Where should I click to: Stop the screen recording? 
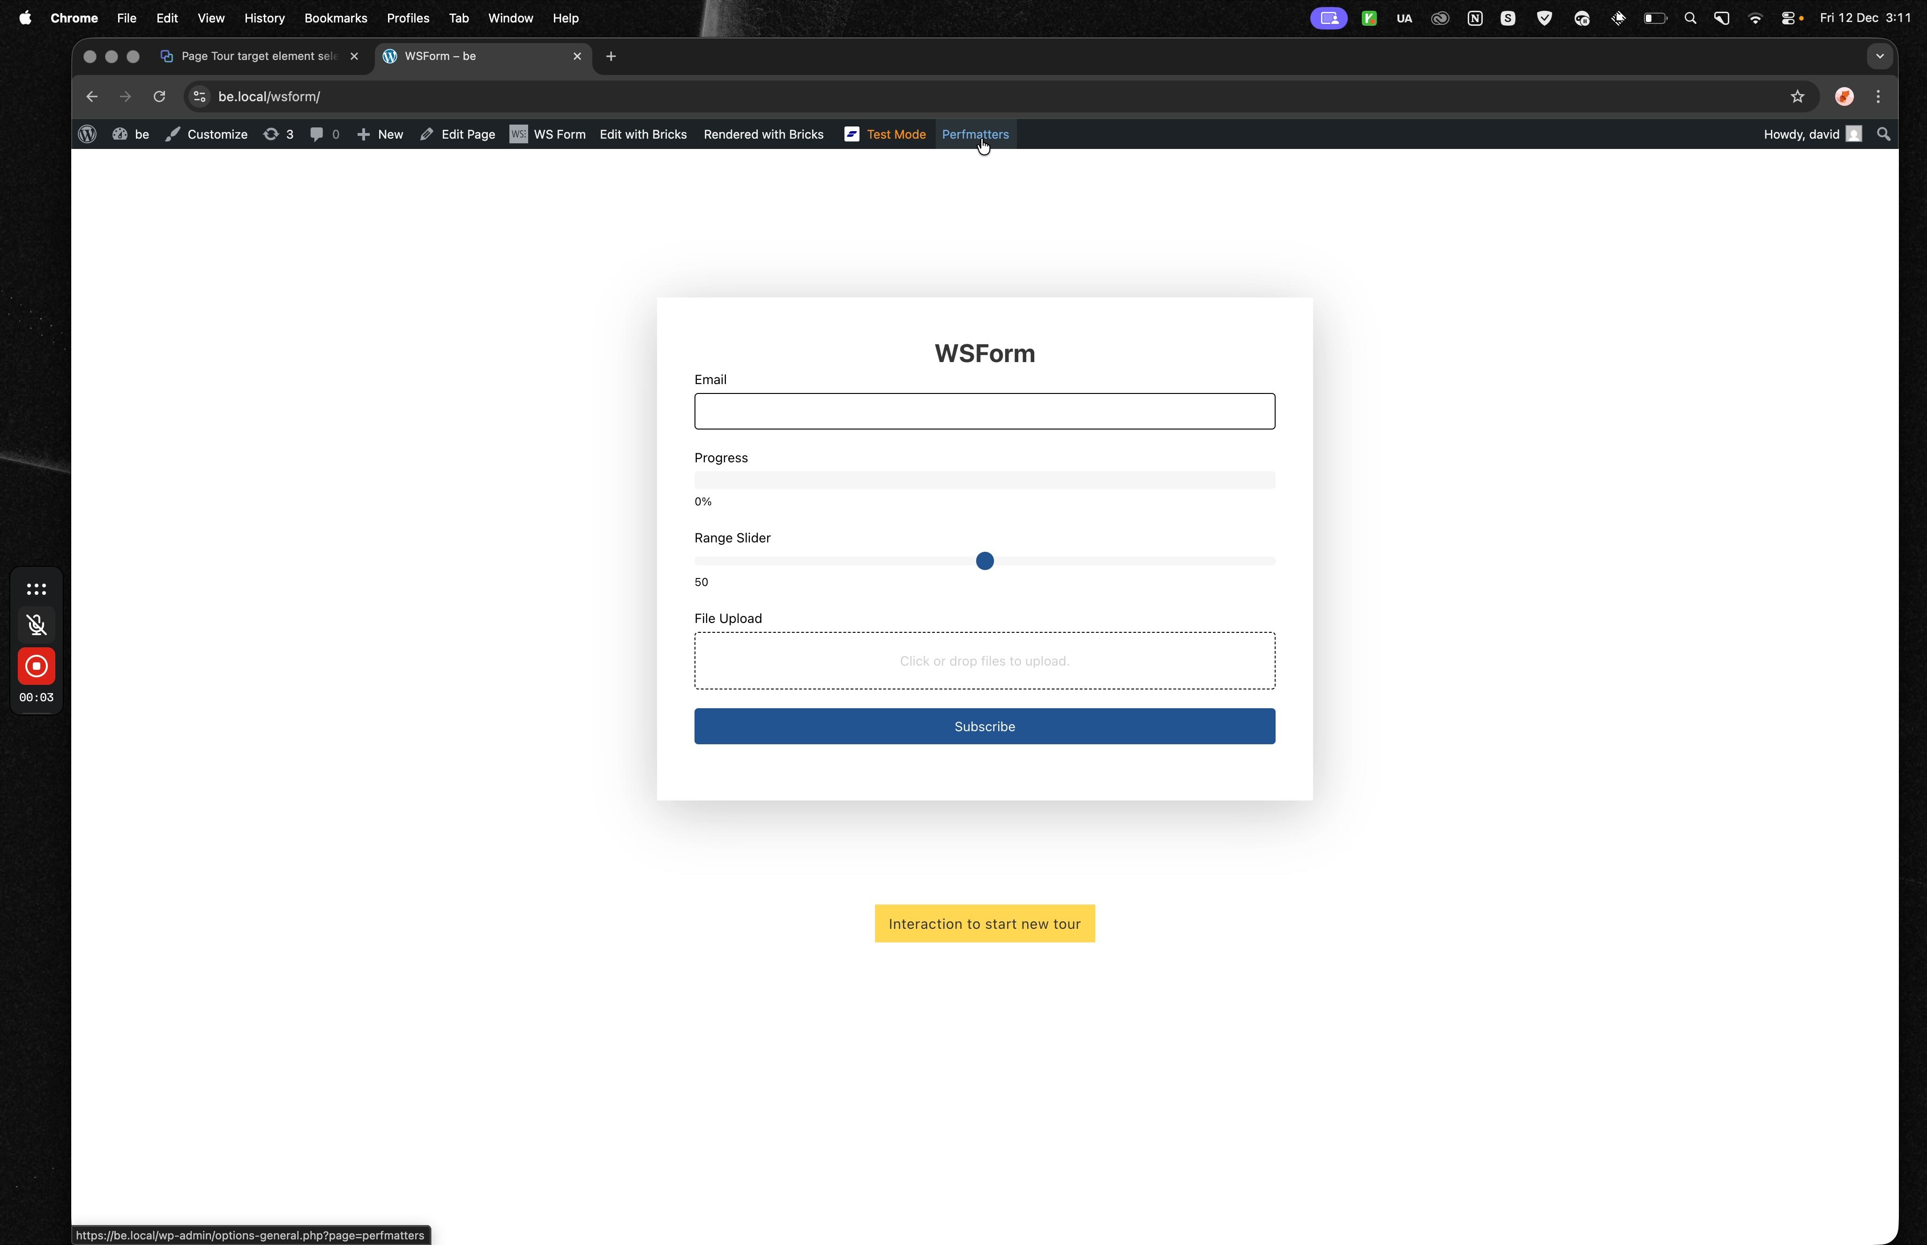tap(37, 666)
